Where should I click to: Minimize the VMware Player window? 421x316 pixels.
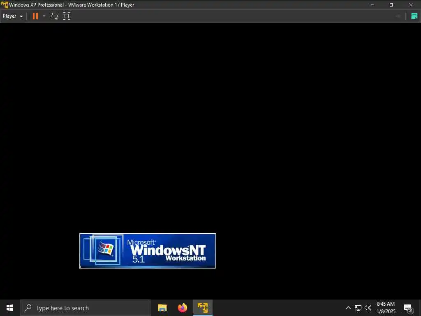(372, 5)
